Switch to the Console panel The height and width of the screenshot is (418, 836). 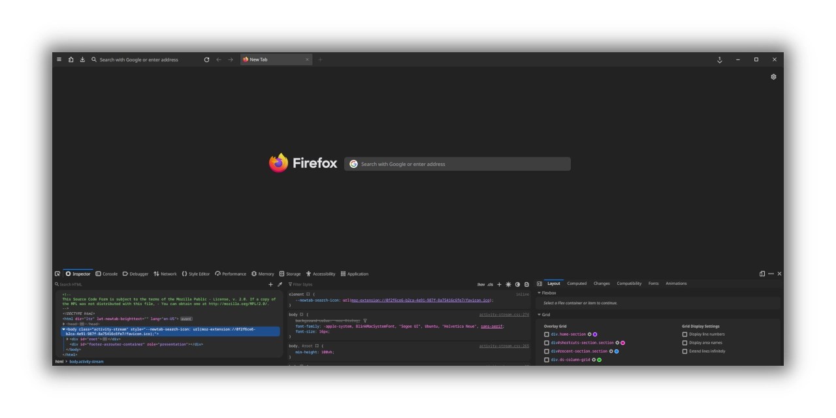pyautogui.click(x=106, y=274)
